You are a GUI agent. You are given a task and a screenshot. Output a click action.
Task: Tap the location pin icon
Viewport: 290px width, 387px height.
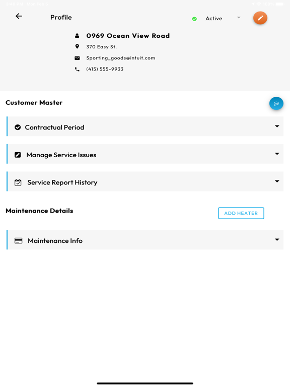[77, 46]
